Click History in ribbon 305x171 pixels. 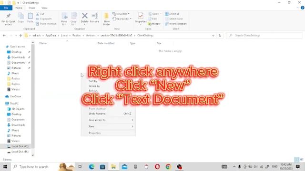[x=154, y=24]
